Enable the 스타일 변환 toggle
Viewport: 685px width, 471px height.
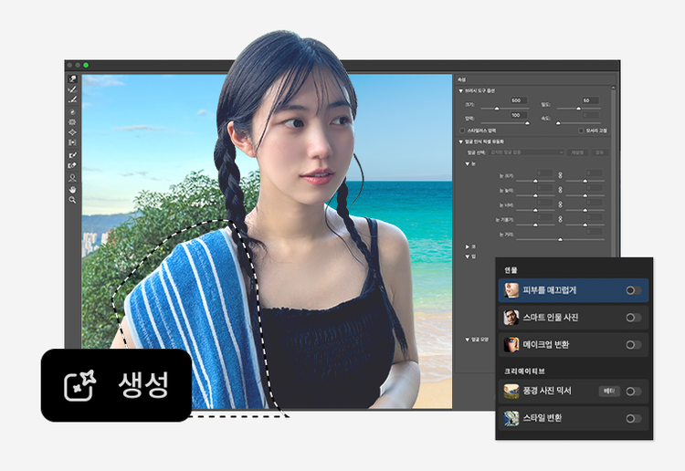click(634, 418)
